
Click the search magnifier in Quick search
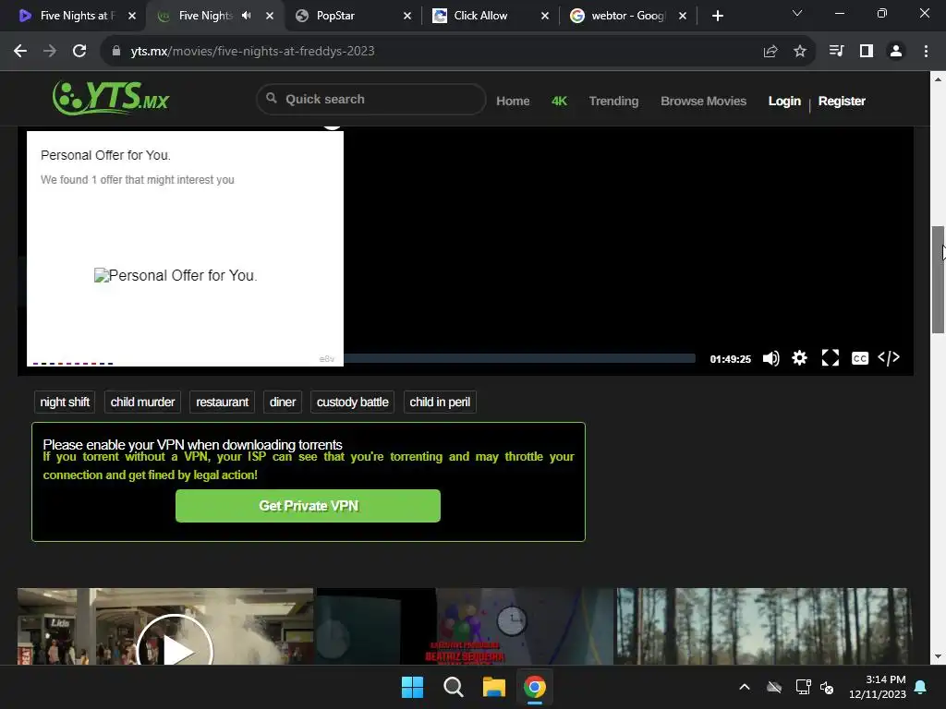[272, 98]
